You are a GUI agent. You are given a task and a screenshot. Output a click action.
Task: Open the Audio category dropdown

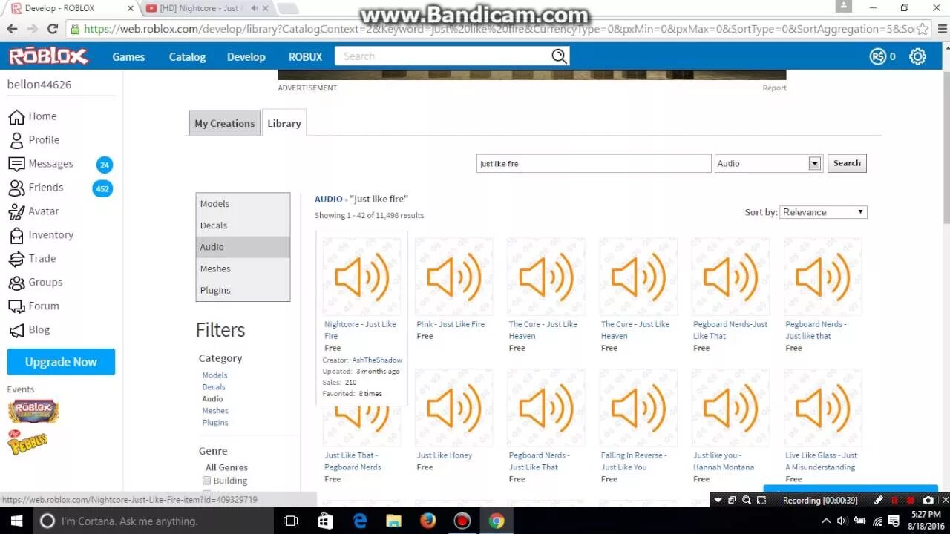coord(769,163)
